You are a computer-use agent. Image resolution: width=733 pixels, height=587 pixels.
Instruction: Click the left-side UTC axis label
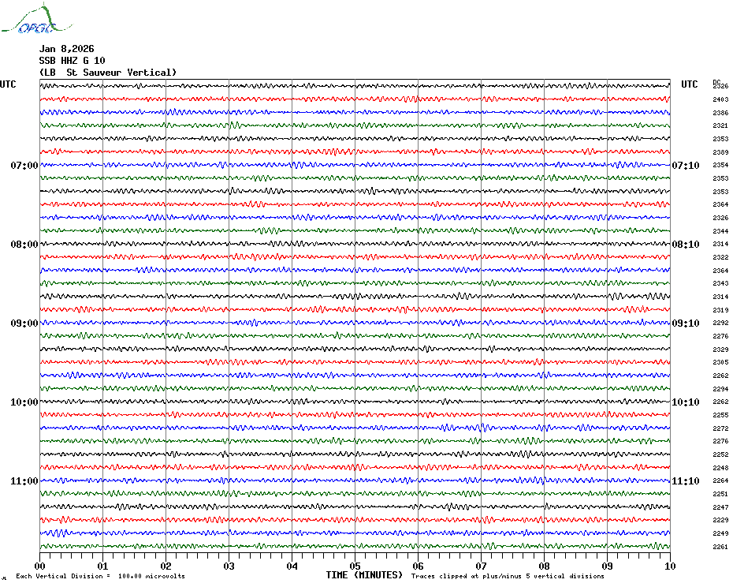[x=8, y=84]
